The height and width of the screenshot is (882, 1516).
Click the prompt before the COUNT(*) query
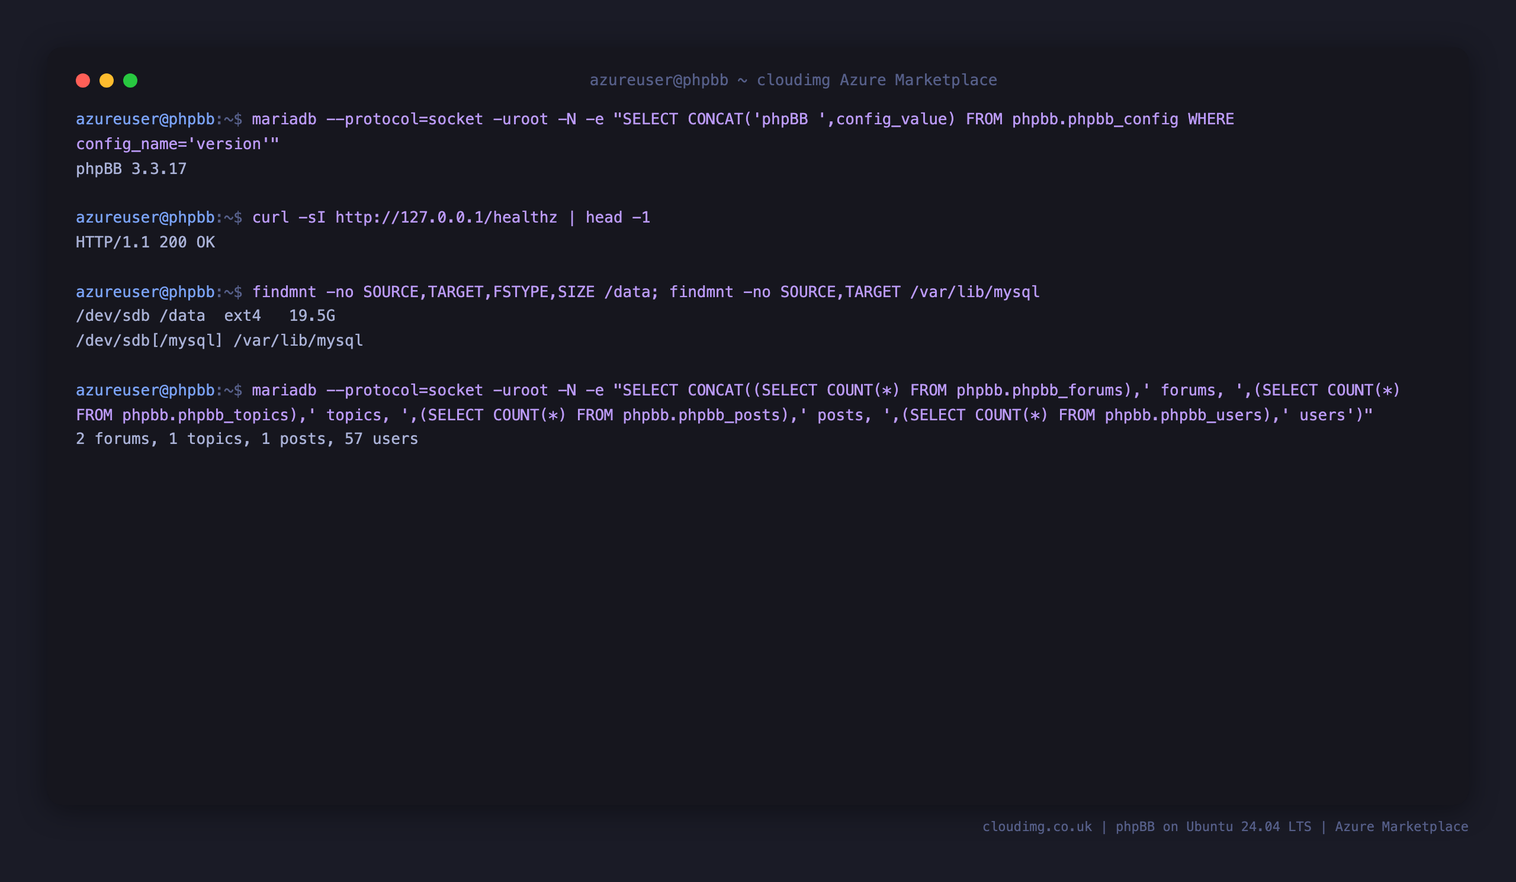[x=159, y=391]
